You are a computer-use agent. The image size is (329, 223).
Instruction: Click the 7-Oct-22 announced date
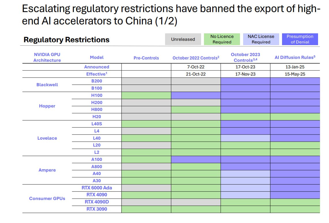(196, 67)
